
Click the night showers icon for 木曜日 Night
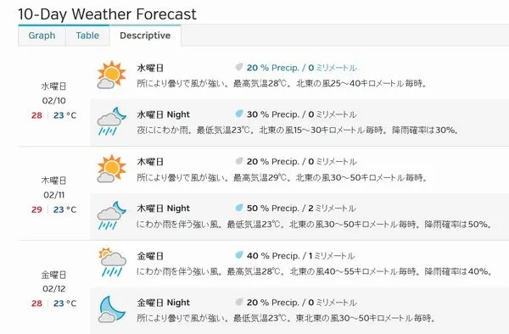point(111,215)
